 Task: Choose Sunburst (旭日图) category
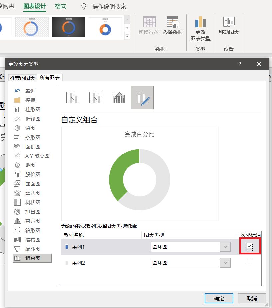point(32,212)
